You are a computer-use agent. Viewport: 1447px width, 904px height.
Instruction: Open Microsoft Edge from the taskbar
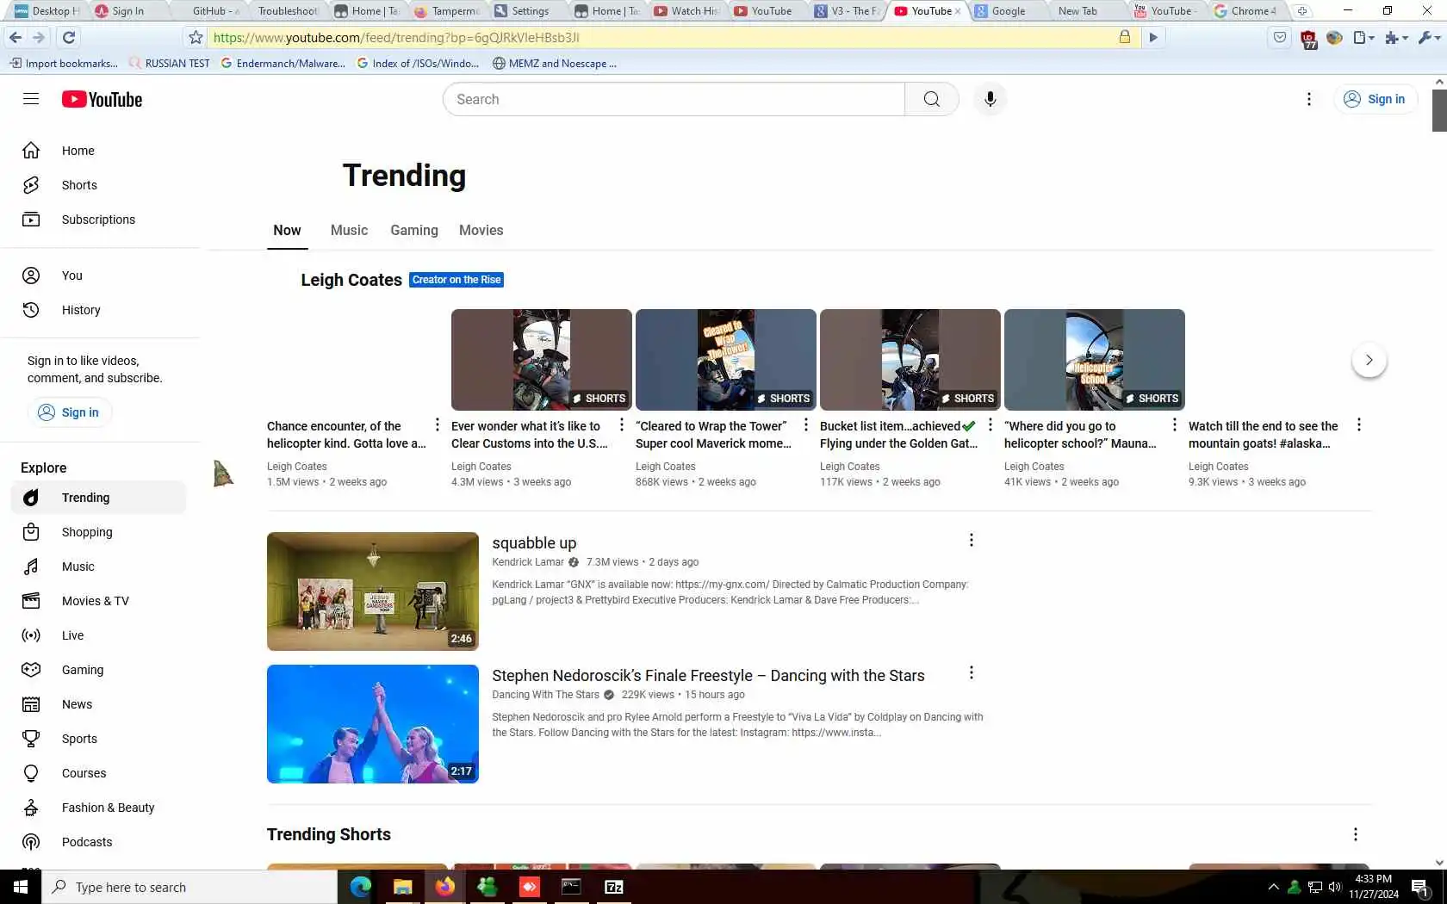click(360, 887)
